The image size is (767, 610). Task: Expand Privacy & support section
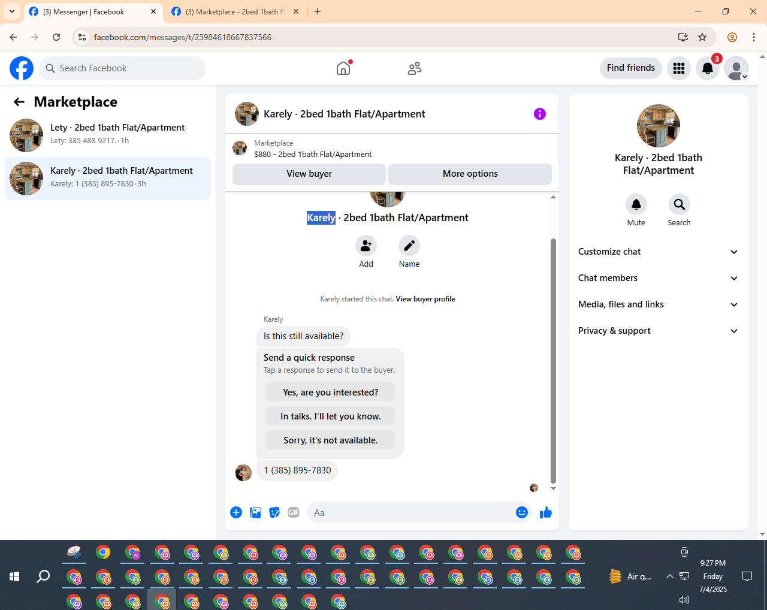(658, 331)
